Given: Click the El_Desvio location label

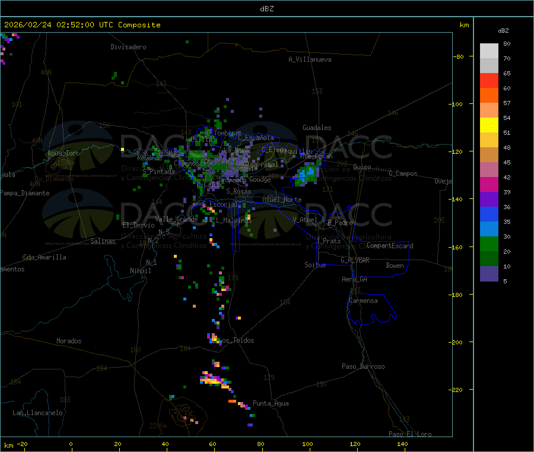Looking at the screenshot, I should [138, 225].
